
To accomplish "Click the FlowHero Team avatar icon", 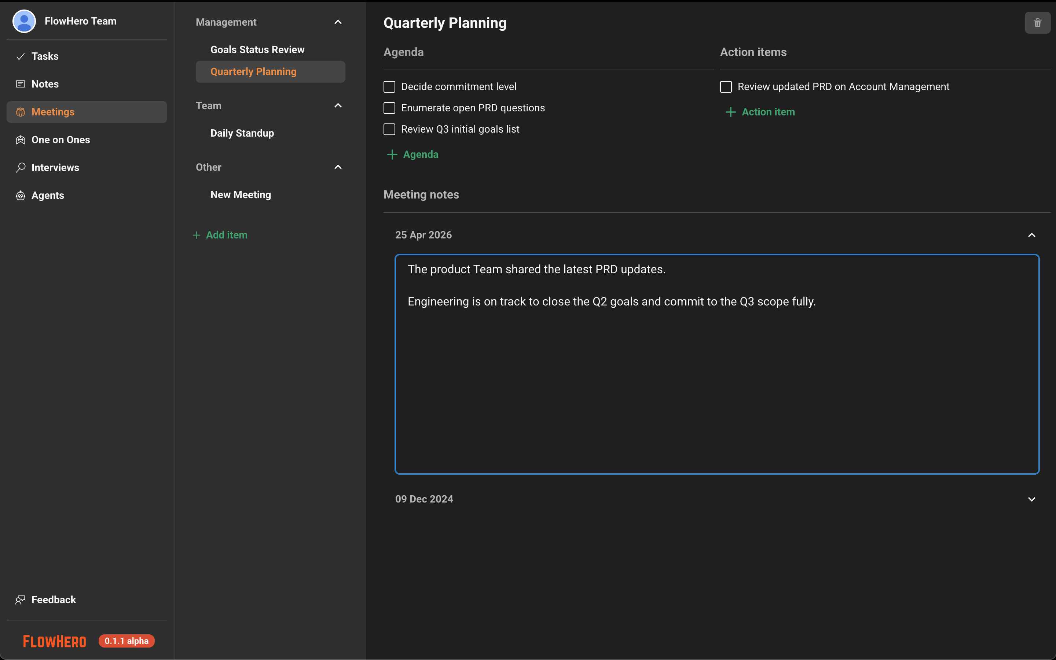I will (x=24, y=21).
